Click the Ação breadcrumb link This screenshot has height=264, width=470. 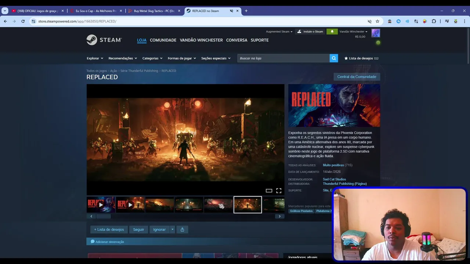(113, 71)
